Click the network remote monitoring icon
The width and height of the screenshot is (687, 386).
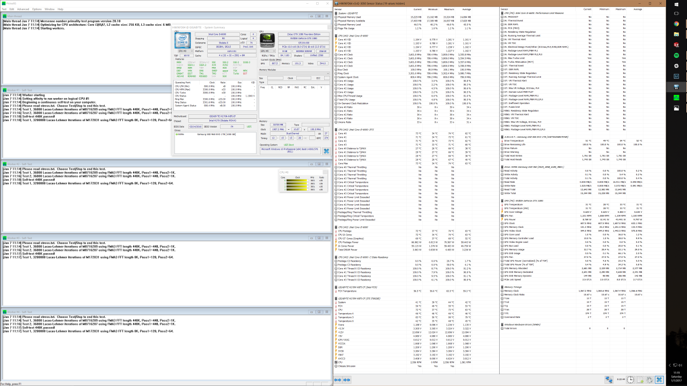point(609,380)
